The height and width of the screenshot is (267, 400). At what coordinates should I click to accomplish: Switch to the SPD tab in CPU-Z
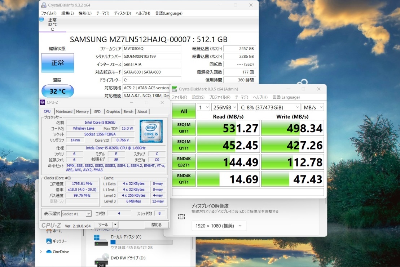[x=97, y=111]
